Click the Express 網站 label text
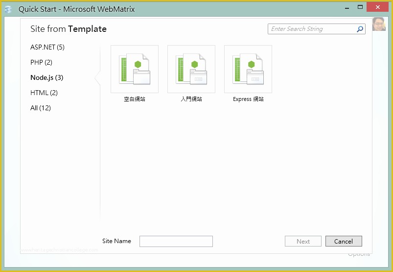The width and height of the screenshot is (393, 272). pyautogui.click(x=248, y=99)
